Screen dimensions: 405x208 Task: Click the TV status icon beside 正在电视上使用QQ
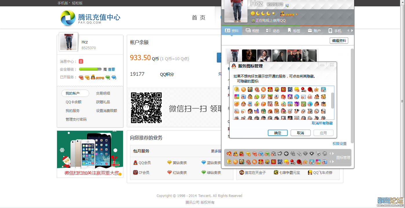(253, 21)
